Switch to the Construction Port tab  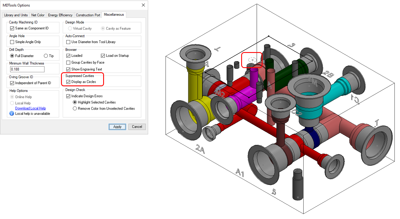tap(88, 15)
